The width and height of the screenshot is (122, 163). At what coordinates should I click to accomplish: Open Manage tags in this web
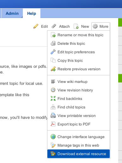pos(78,145)
